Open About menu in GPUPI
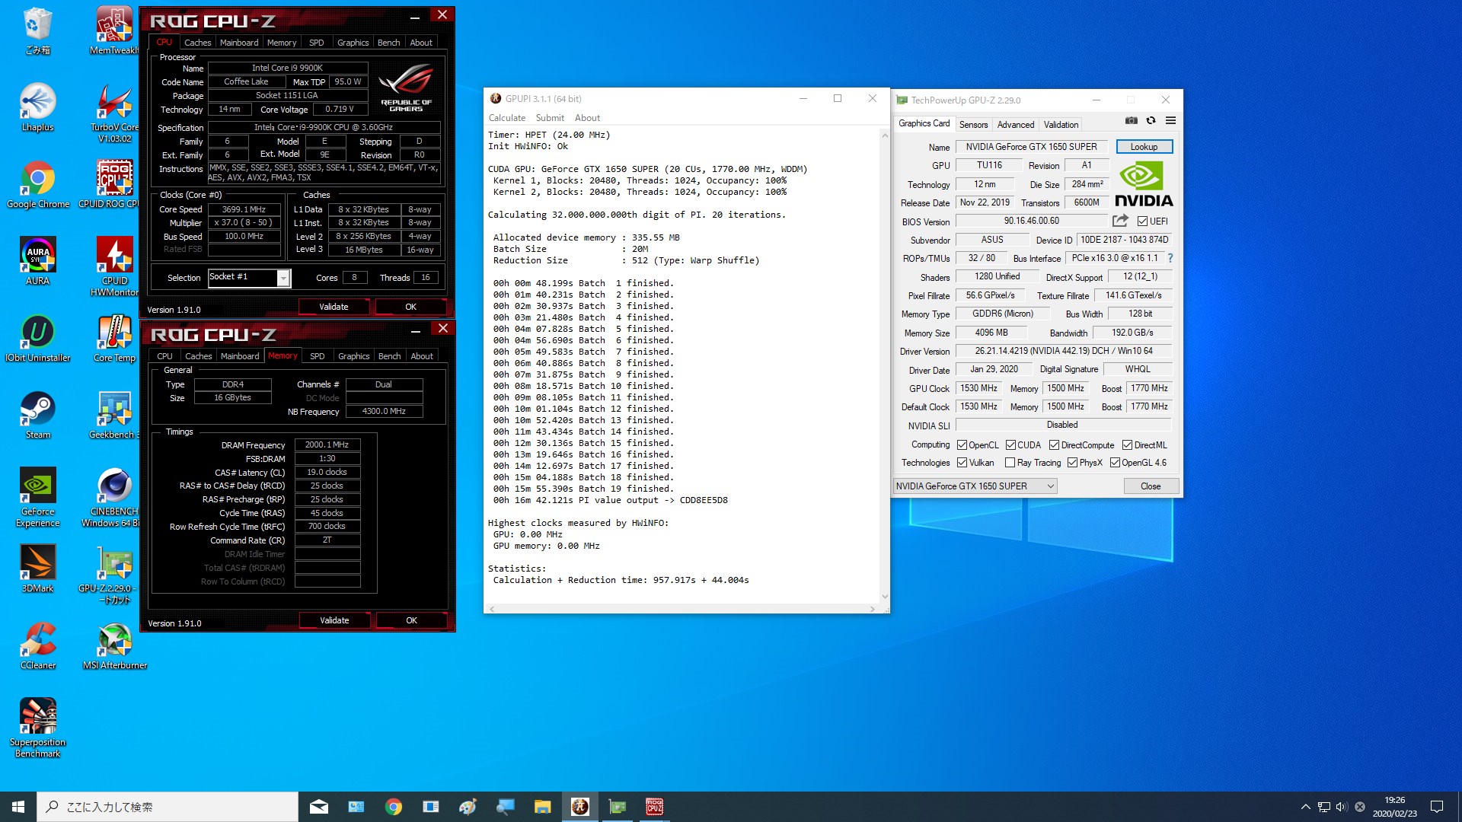The height and width of the screenshot is (822, 1462). tap(587, 118)
